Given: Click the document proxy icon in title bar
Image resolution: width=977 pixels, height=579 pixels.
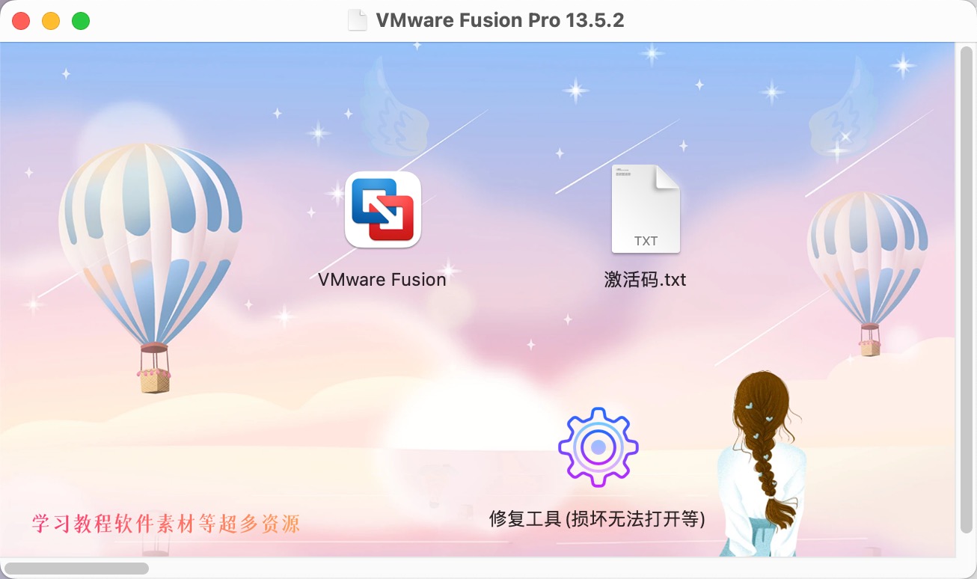Looking at the screenshot, I should 358,20.
